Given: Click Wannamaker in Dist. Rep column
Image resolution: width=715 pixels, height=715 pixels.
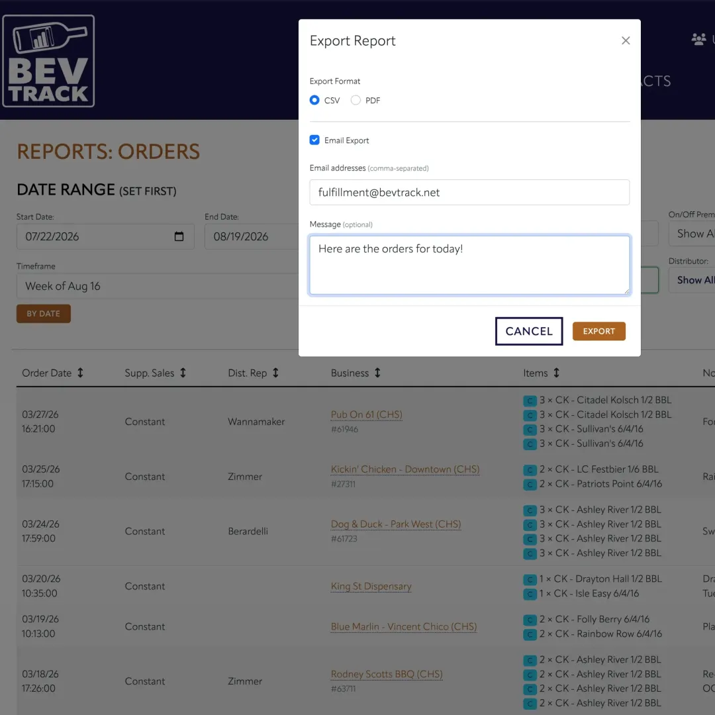Looking at the screenshot, I should (256, 422).
